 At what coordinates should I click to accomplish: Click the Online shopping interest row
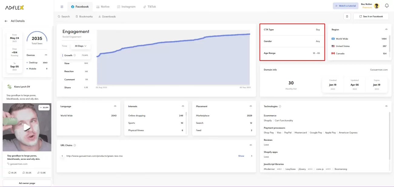155,116
